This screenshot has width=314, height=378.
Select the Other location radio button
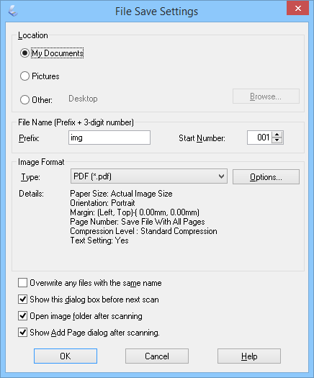click(24, 99)
